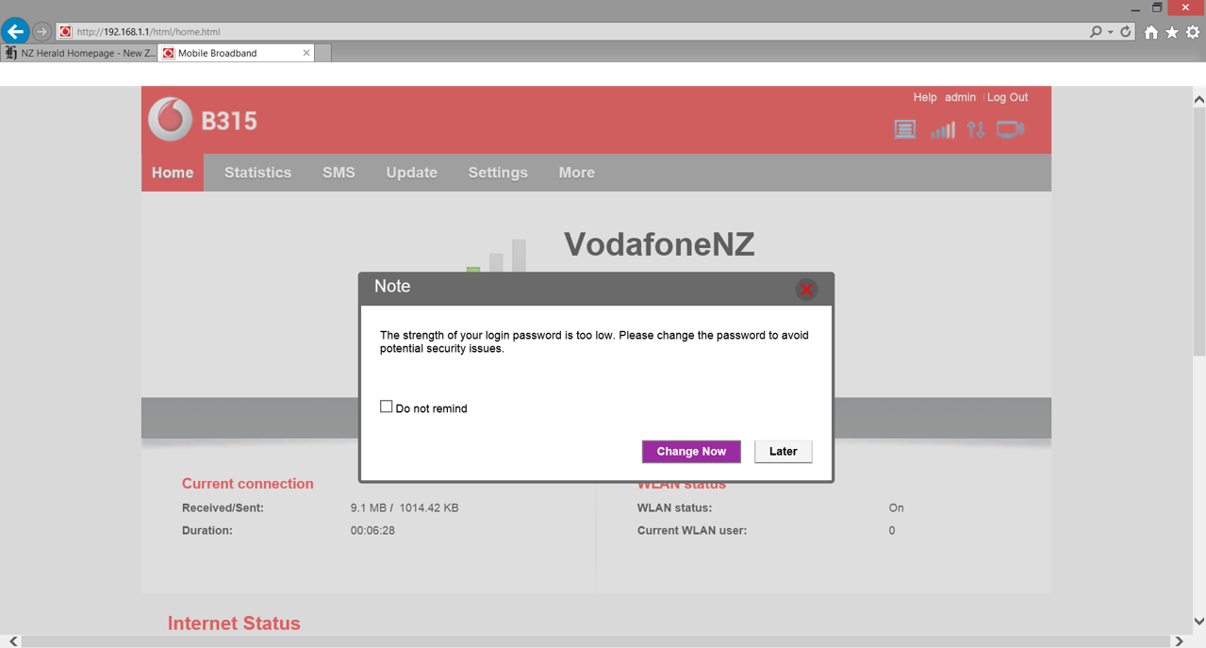Open the SMS menu
Screen dimensions: 1206x648
click(x=339, y=173)
